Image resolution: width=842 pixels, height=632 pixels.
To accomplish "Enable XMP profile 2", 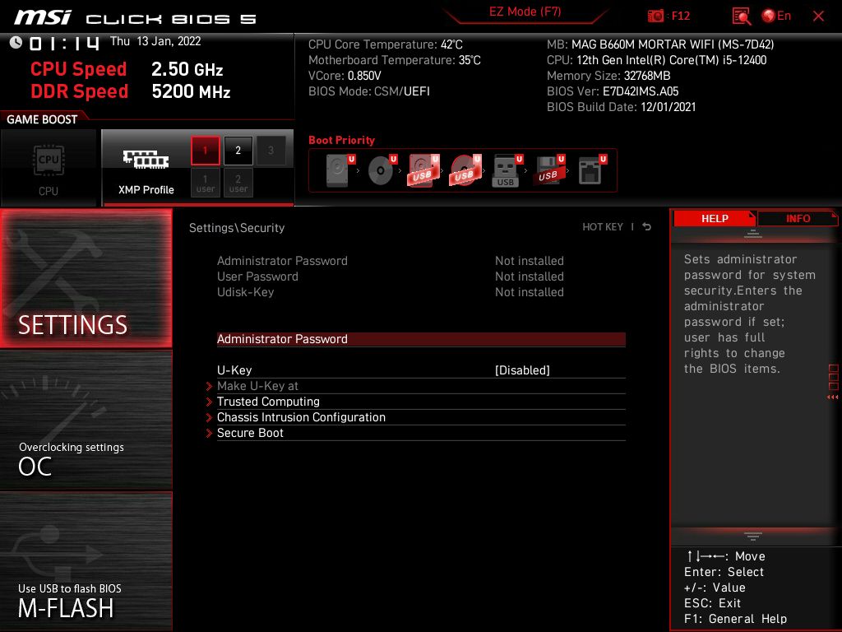I will [x=238, y=151].
